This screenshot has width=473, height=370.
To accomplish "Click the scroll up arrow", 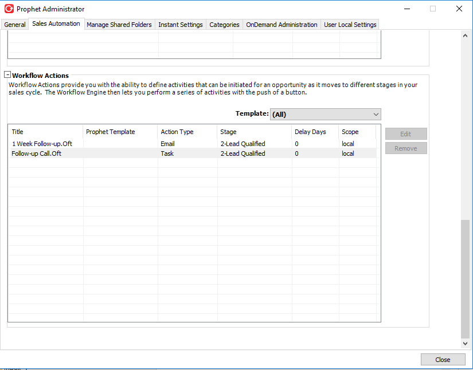I will pyautogui.click(x=465, y=36).
